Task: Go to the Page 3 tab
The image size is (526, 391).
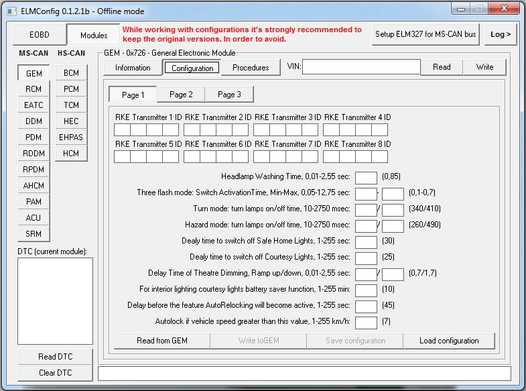Action: 229,95
